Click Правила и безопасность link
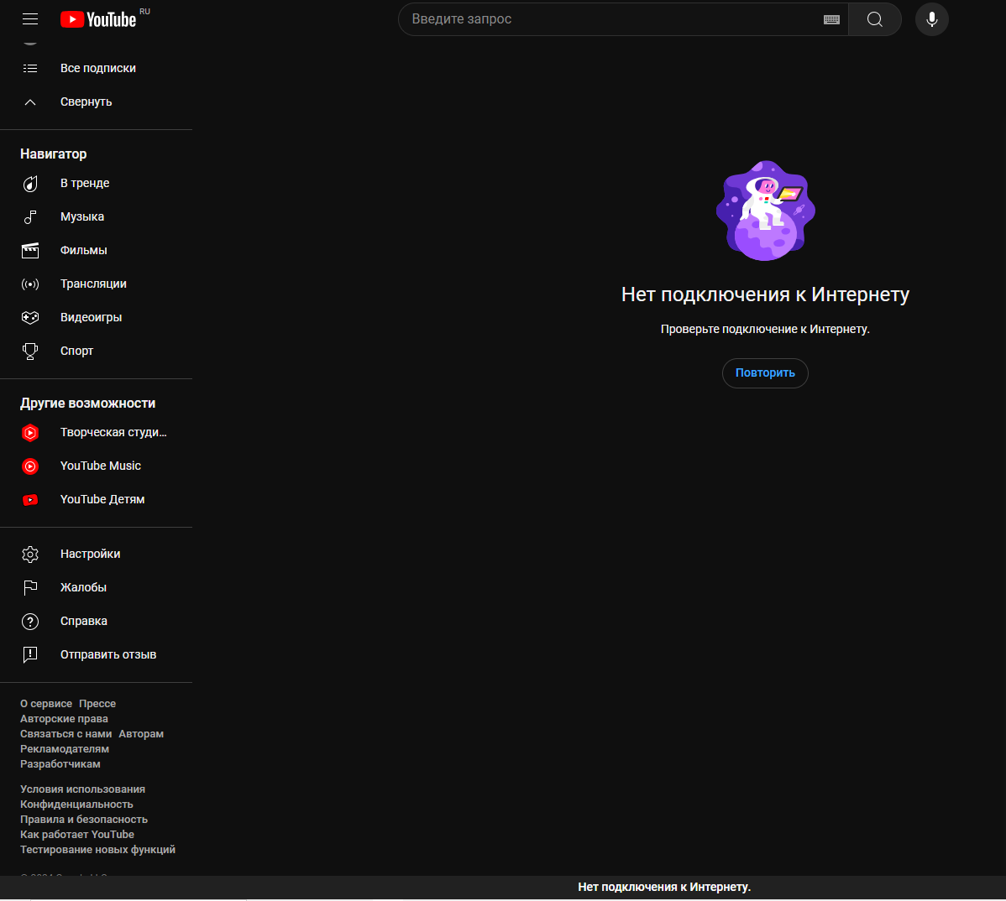Viewport: 1006px width, 901px height. [84, 820]
